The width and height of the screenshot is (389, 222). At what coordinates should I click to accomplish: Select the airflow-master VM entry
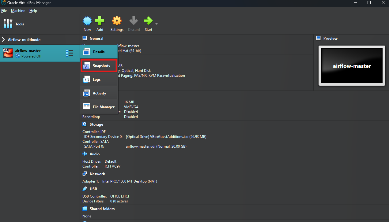(40, 53)
